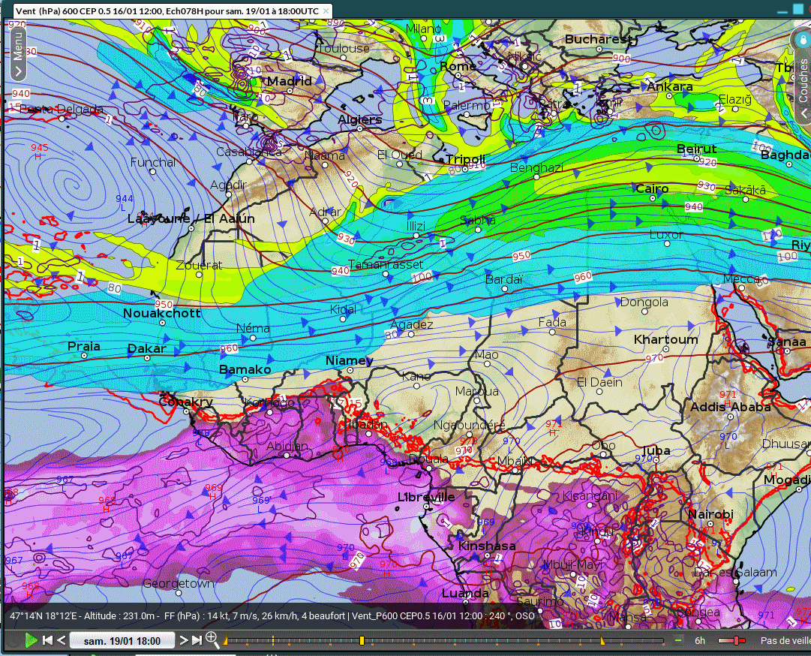Maximize the application window

[x=798, y=9]
